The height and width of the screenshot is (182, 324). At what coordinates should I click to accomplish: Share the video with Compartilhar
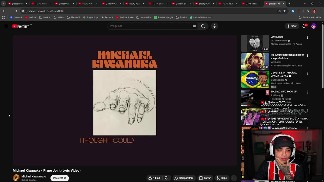pos(184,178)
